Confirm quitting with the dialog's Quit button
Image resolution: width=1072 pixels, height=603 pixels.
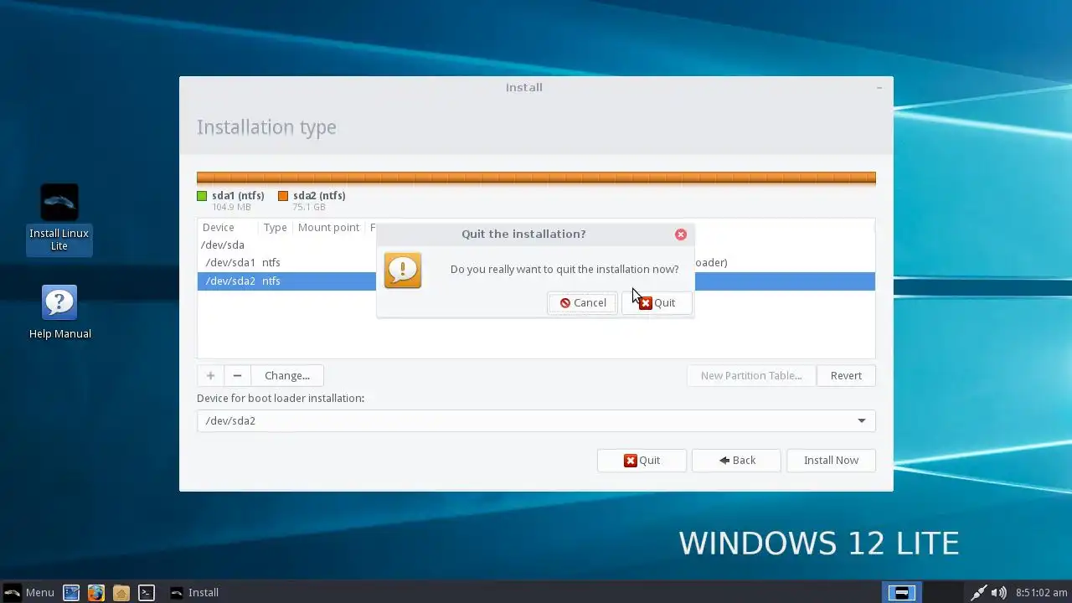click(657, 302)
